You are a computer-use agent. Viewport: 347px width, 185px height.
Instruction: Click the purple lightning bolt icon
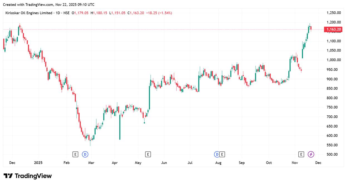pyautogui.click(x=311, y=154)
